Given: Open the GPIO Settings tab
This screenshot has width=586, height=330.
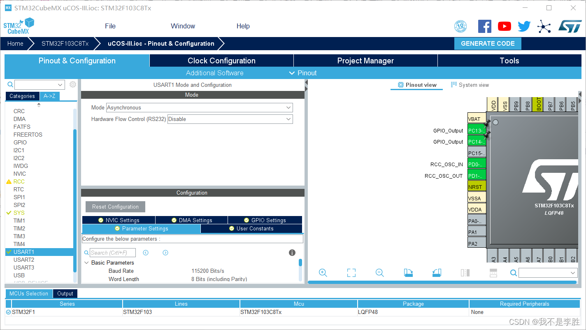Looking at the screenshot, I should 265,220.
